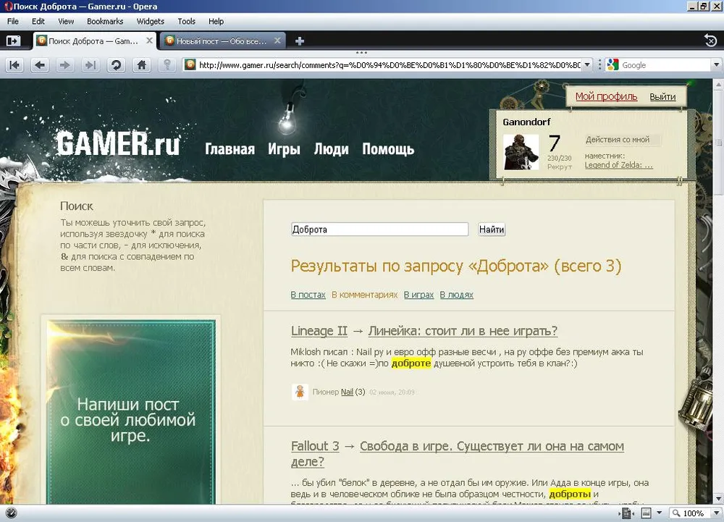Open the Lineage II game link

[319, 331]
